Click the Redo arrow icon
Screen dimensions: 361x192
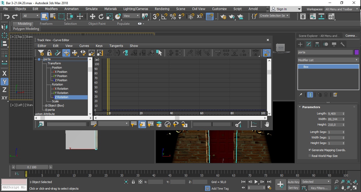coord(15,17)
